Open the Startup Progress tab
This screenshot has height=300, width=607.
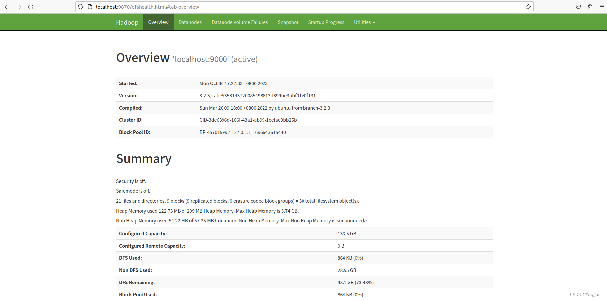326,22
